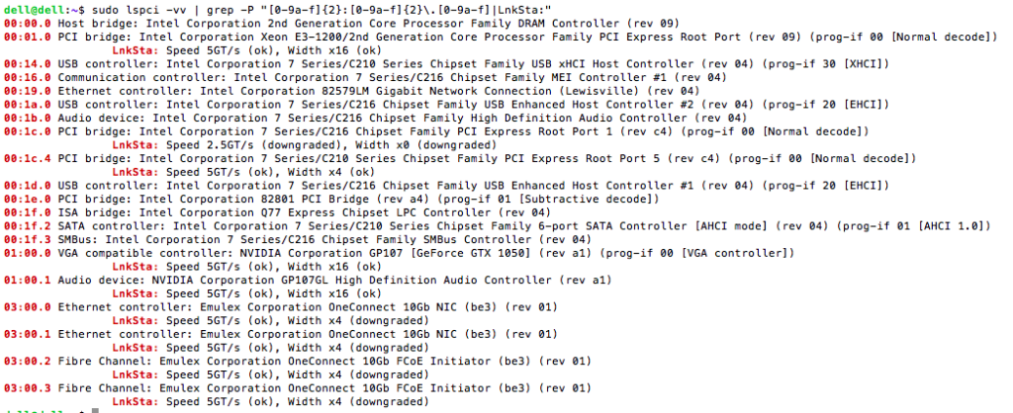Select device address 00:00.0 Host bridge

point(27,24)
